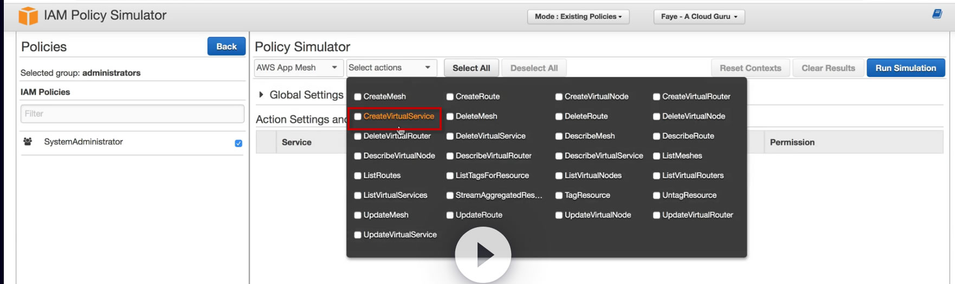Check the CreateMesh action
Screen dimensions: 955x284
[x=358, y=97]
